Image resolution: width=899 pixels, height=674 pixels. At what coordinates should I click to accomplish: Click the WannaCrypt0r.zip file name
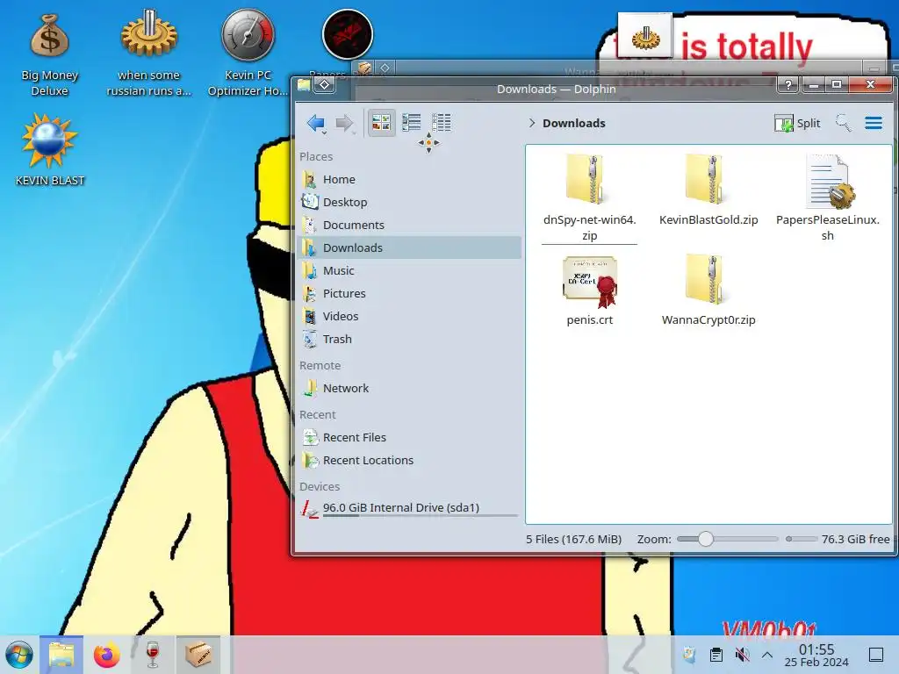coord(708,320)
